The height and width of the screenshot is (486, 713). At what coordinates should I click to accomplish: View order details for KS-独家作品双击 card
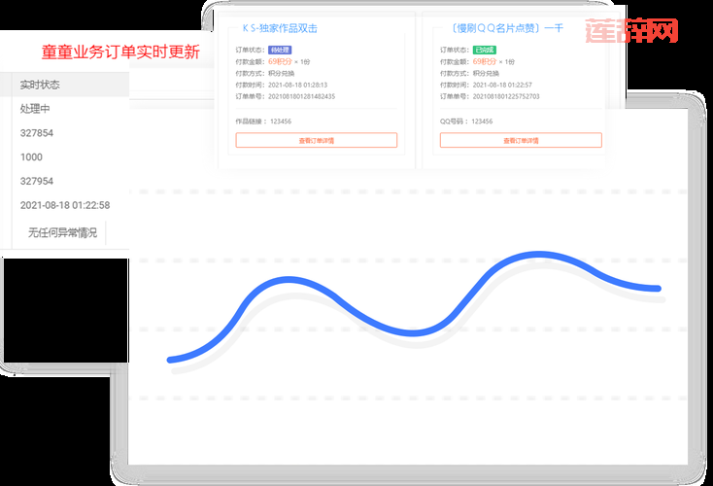pyautogui.click(x=316, y=140)
